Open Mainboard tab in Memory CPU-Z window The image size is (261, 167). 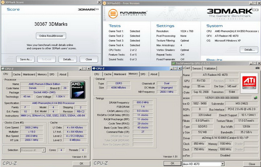point(120,74)
